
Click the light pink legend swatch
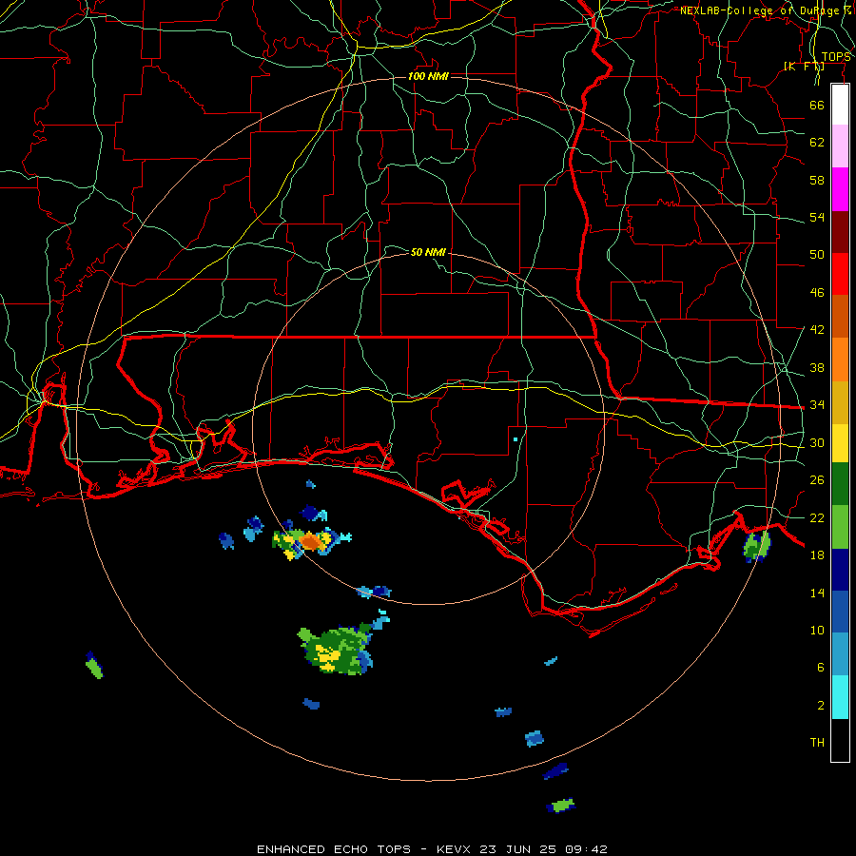point(840,146)
